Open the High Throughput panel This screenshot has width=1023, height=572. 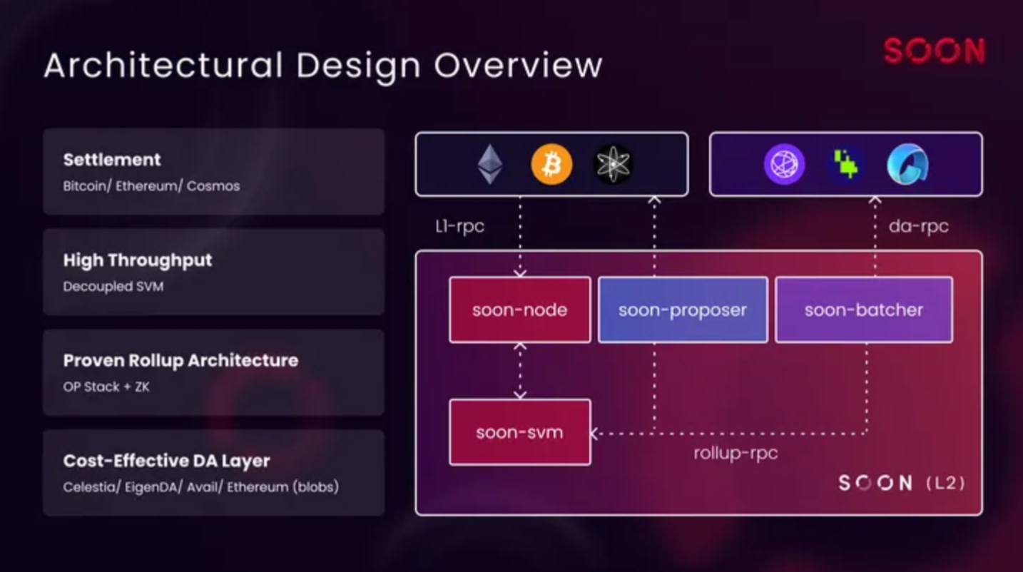[x=213, y=271]
